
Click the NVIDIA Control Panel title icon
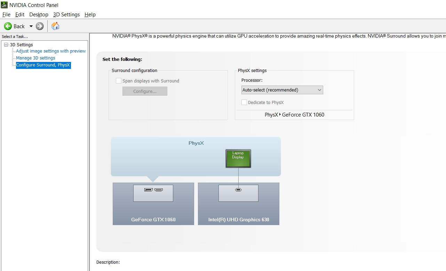pos(4,5)
